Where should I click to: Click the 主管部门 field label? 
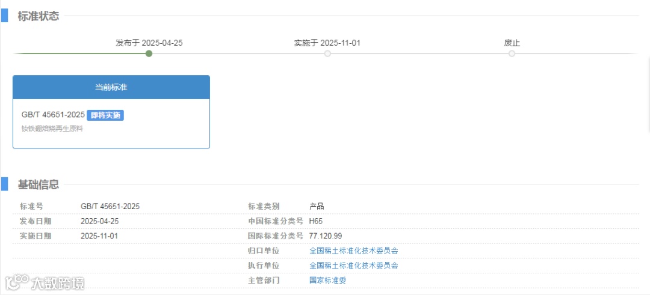[x=264, y=281]
